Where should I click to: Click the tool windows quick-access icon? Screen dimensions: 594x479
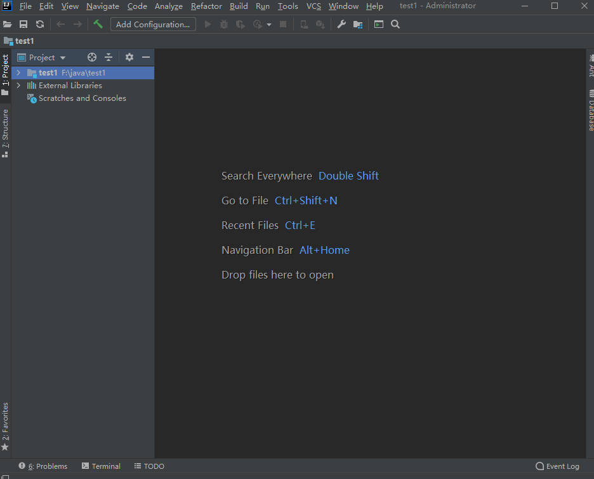coord(5,476)
